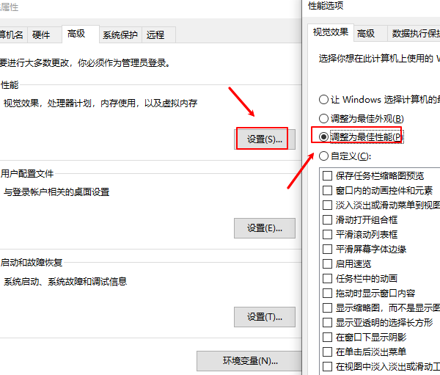Select 让 Windows 选择 radio option
The width and height of the screenshot is (440, 375).
[323, 100]
